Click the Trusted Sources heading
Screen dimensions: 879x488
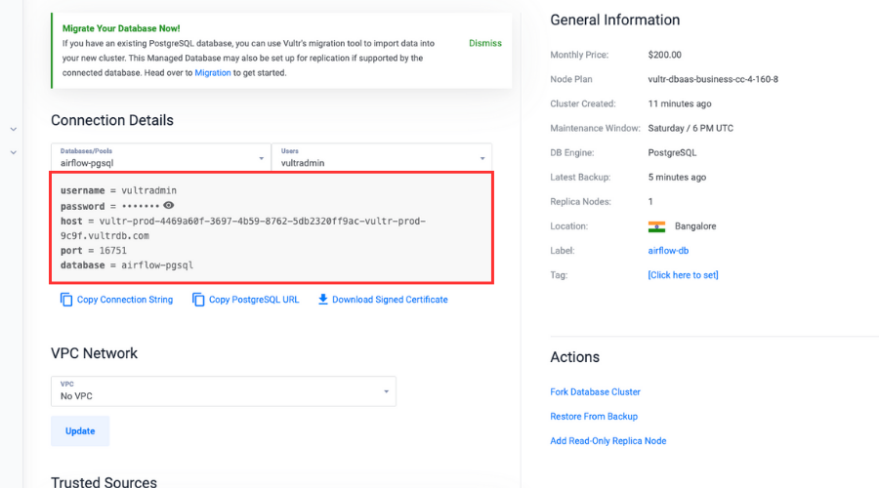click(104, 482)
